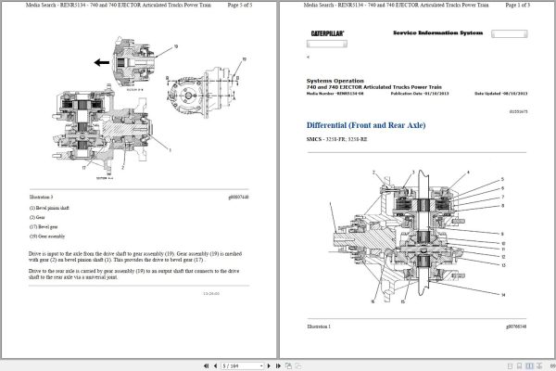The width and height of the screenshot is (556, 371).
Task: Go to the next page
Action: pyautogui.click(x=269, y=365)
